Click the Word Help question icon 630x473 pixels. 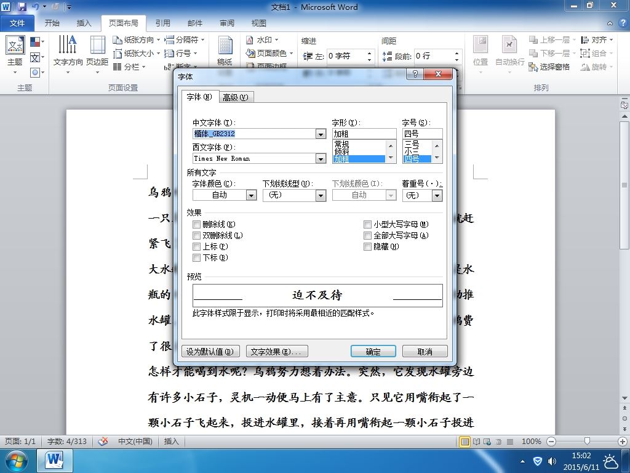click(623, 23)
